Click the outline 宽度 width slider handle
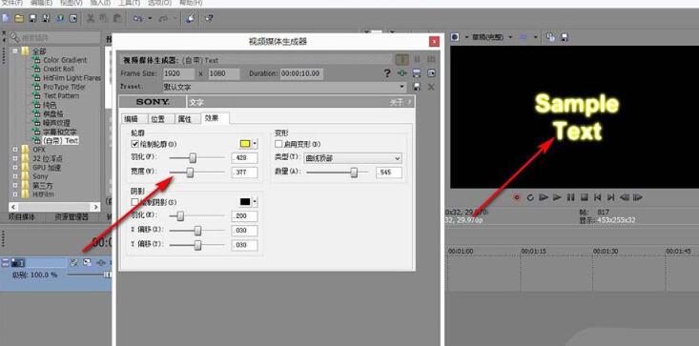699x346 pixels. [x=190, y=172]
